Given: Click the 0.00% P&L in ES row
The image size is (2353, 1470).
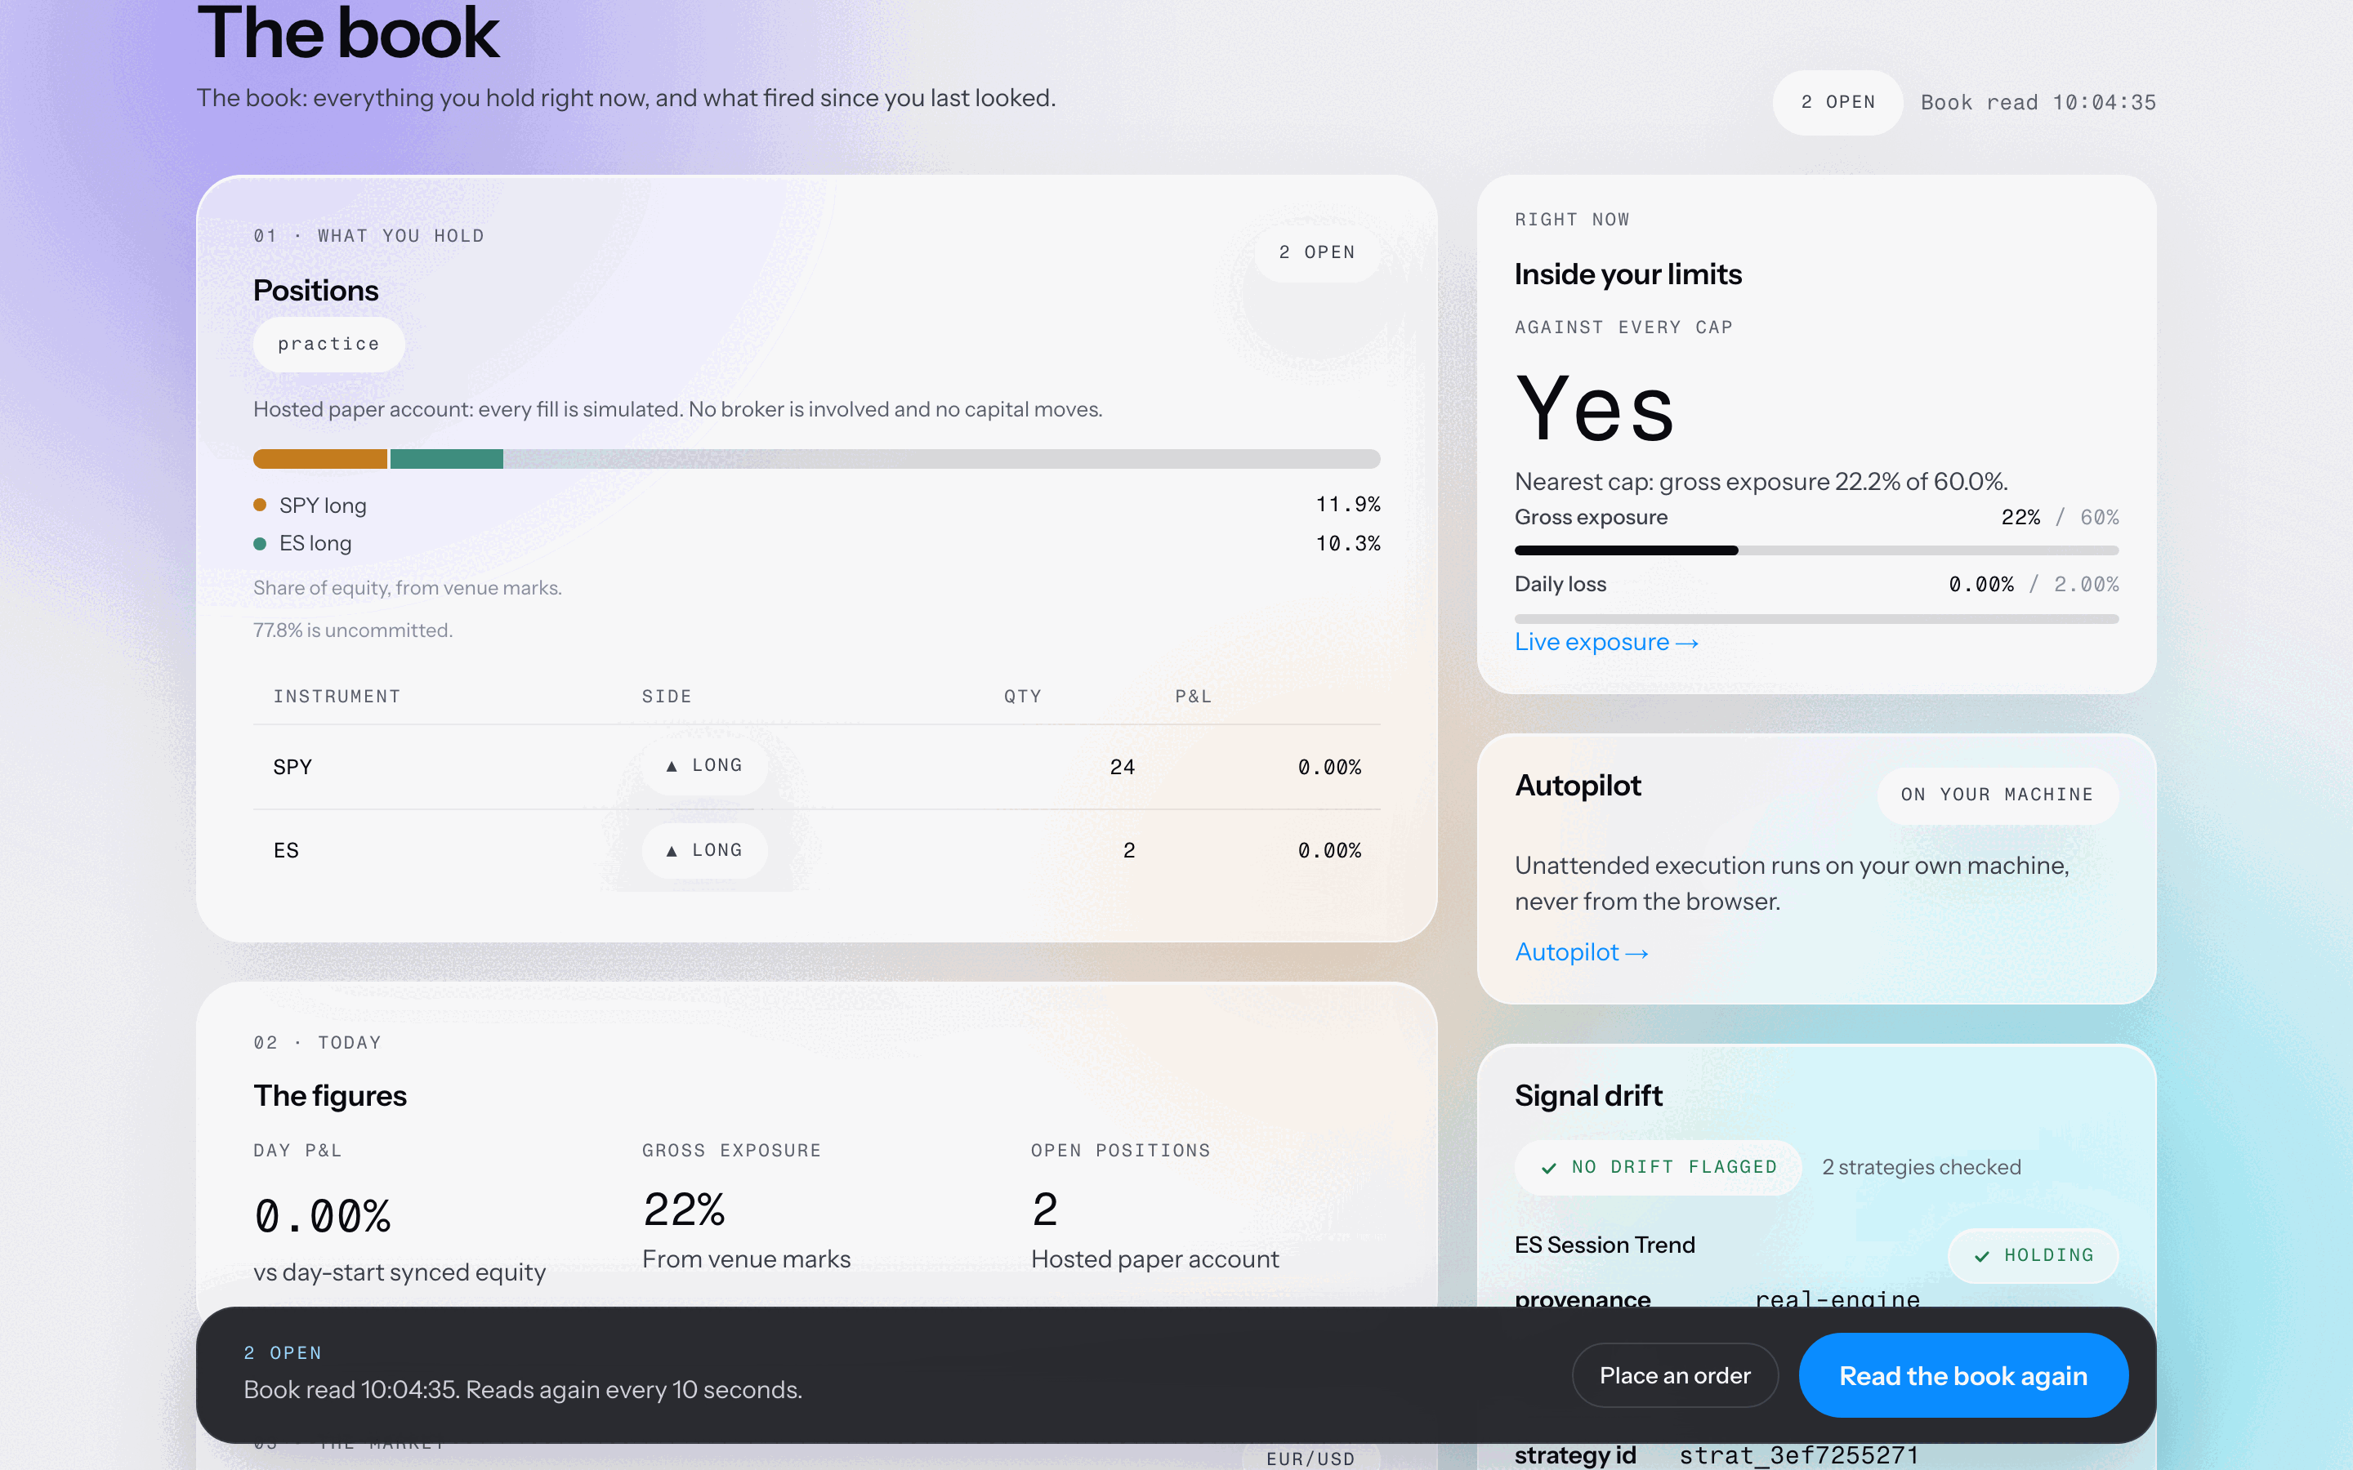Looking at the screenshot, I should (1329, 851).
